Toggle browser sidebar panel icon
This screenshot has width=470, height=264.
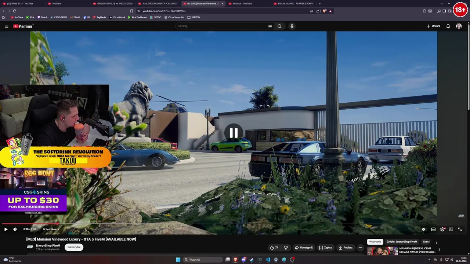pos(444,11)
